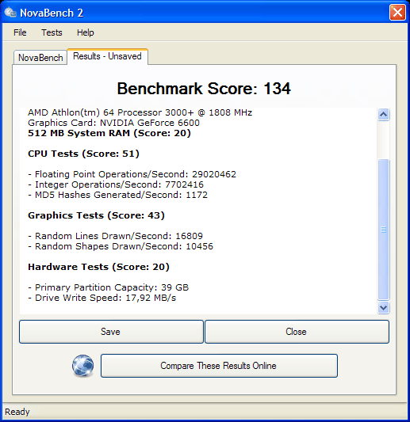Click the MD5 Hashes Generated/Second line
Viewport: 410px width, 422px height.
point(118,195)
